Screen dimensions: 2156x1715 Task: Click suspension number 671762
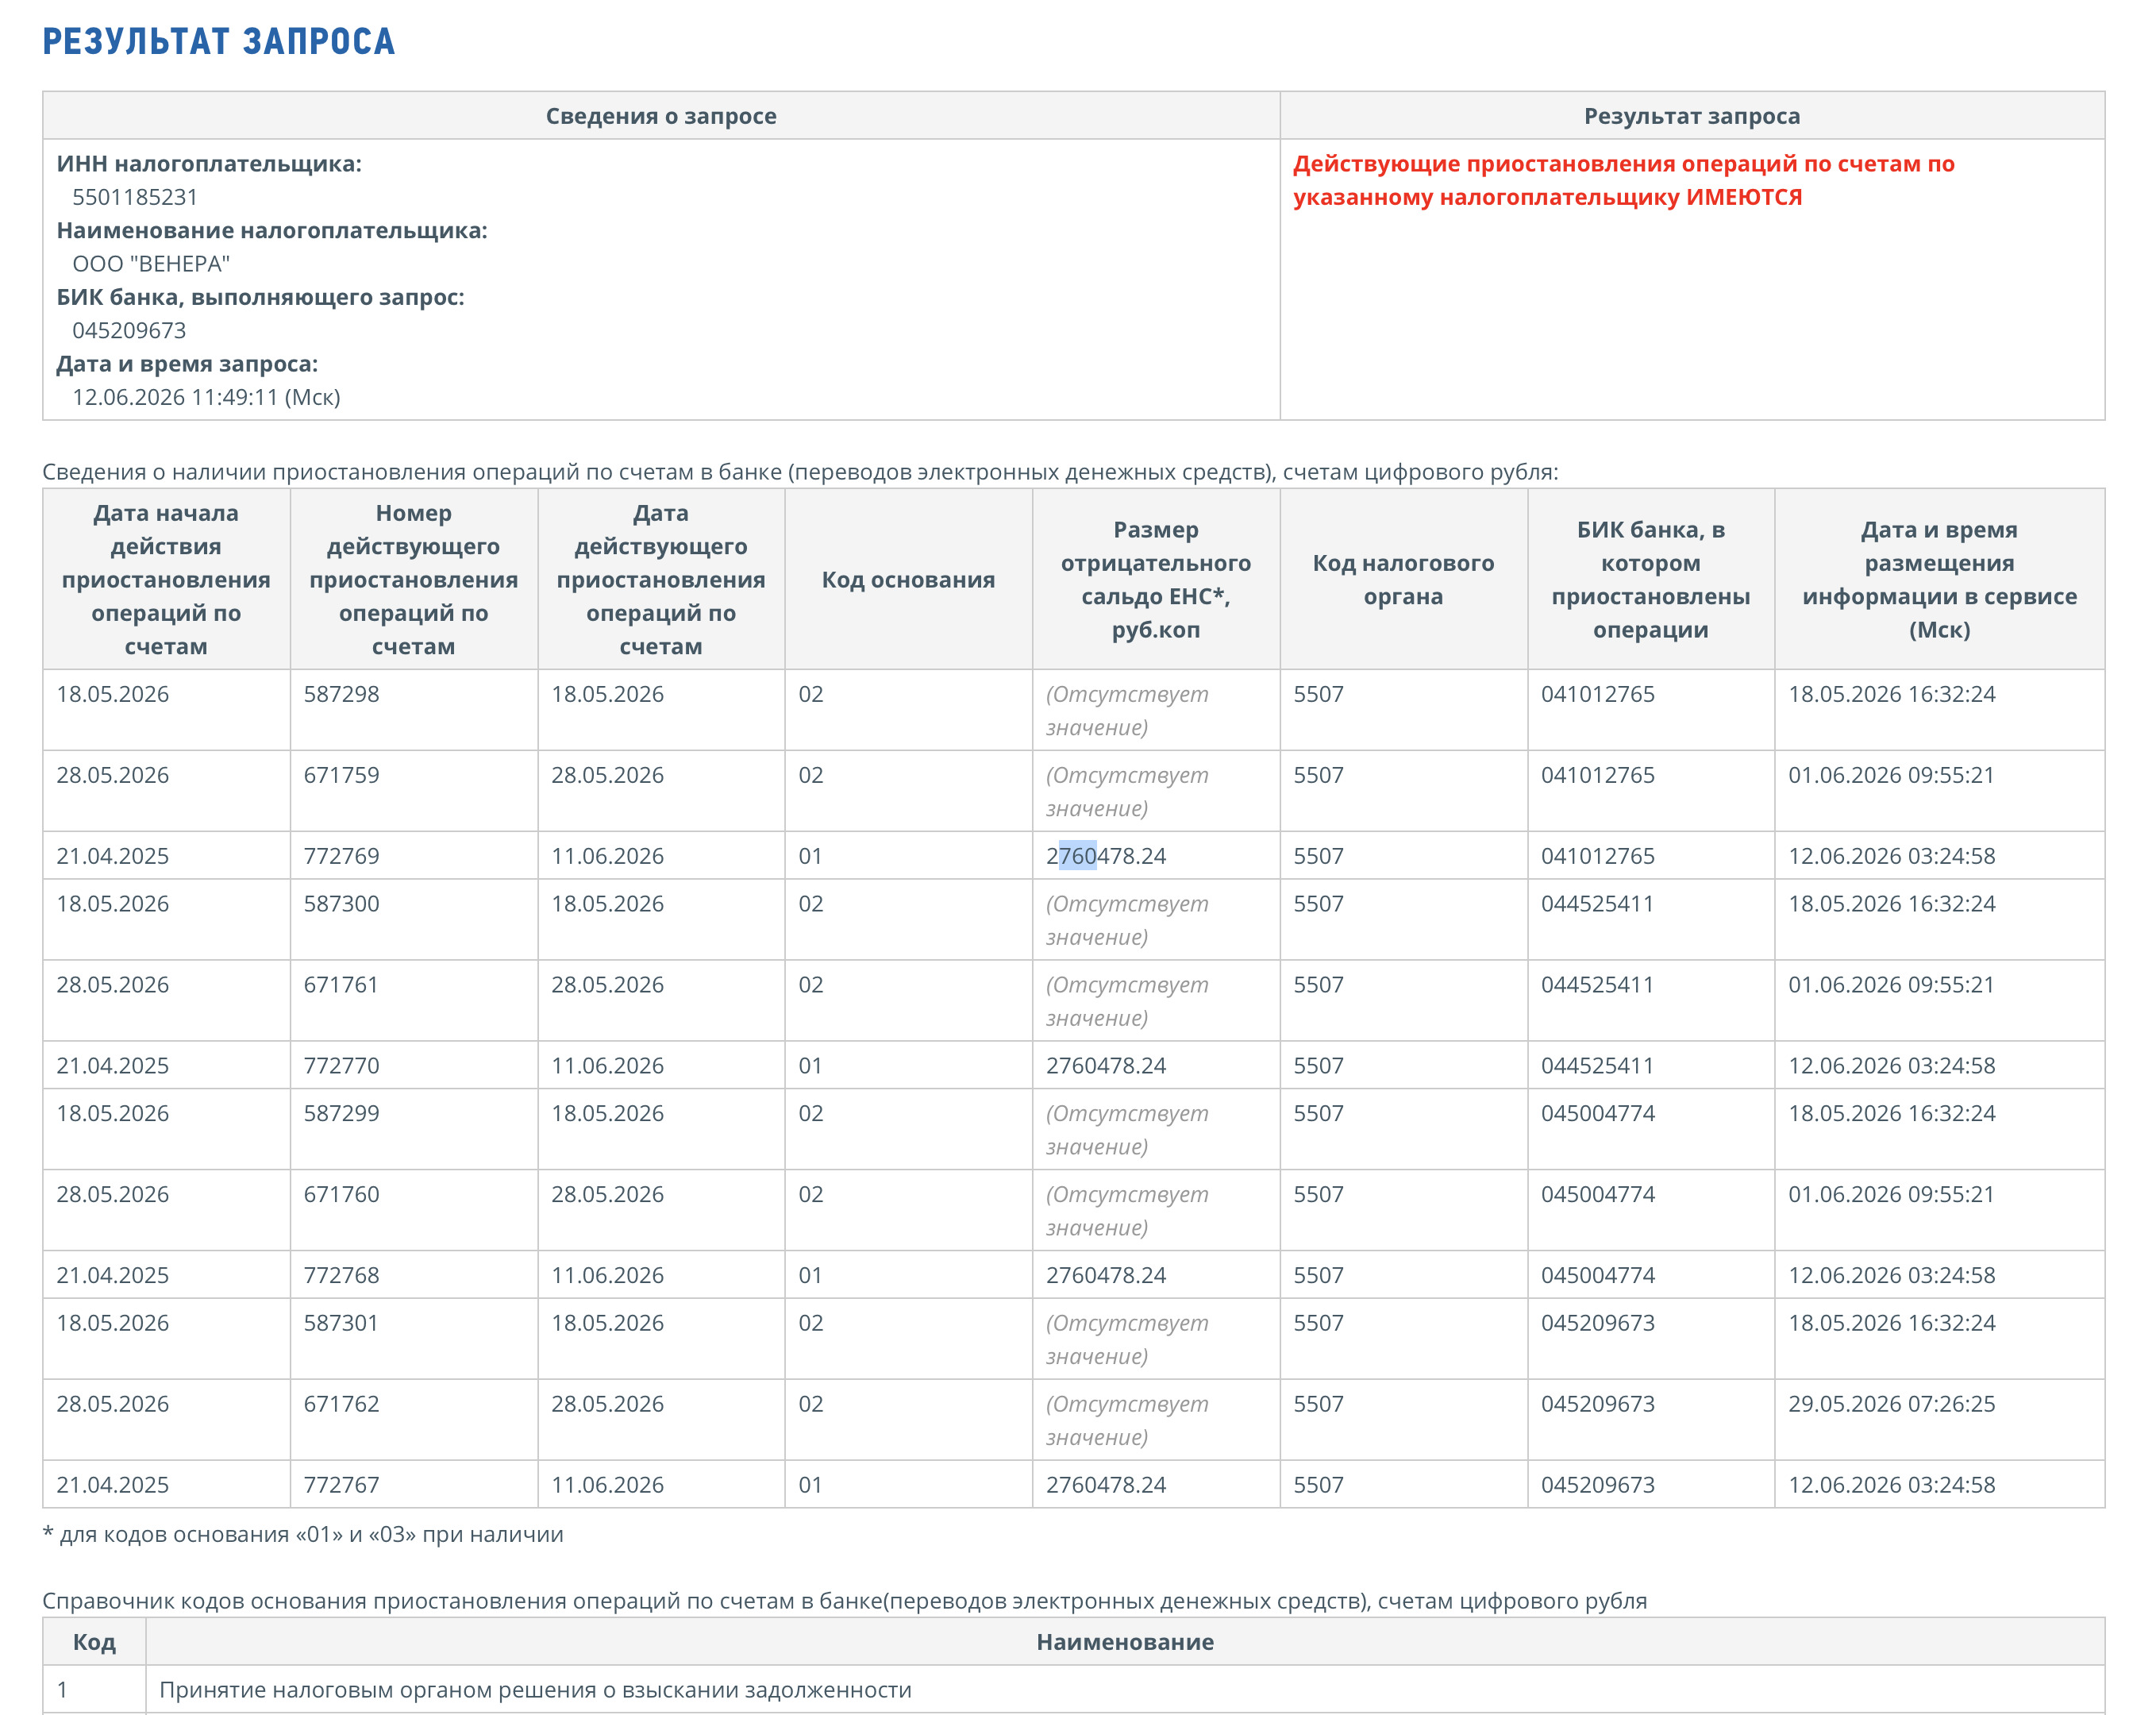342,1404
